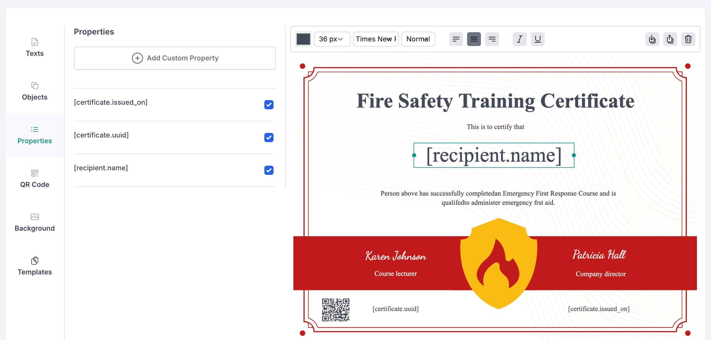This screenshot has width=711, height=340.
Task: Bring the selected element forward
Action: coord(670,39)
